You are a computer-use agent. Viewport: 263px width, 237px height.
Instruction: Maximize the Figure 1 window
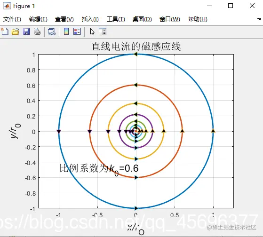tap(231, 6)
